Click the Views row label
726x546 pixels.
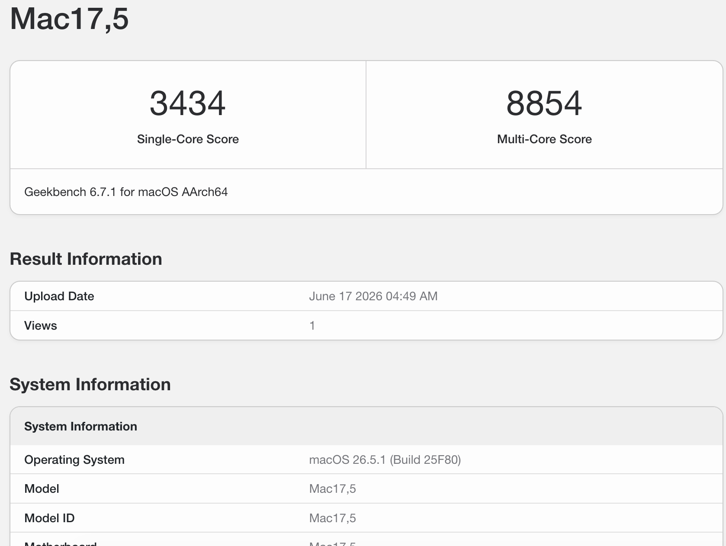[x=41, y=326]
